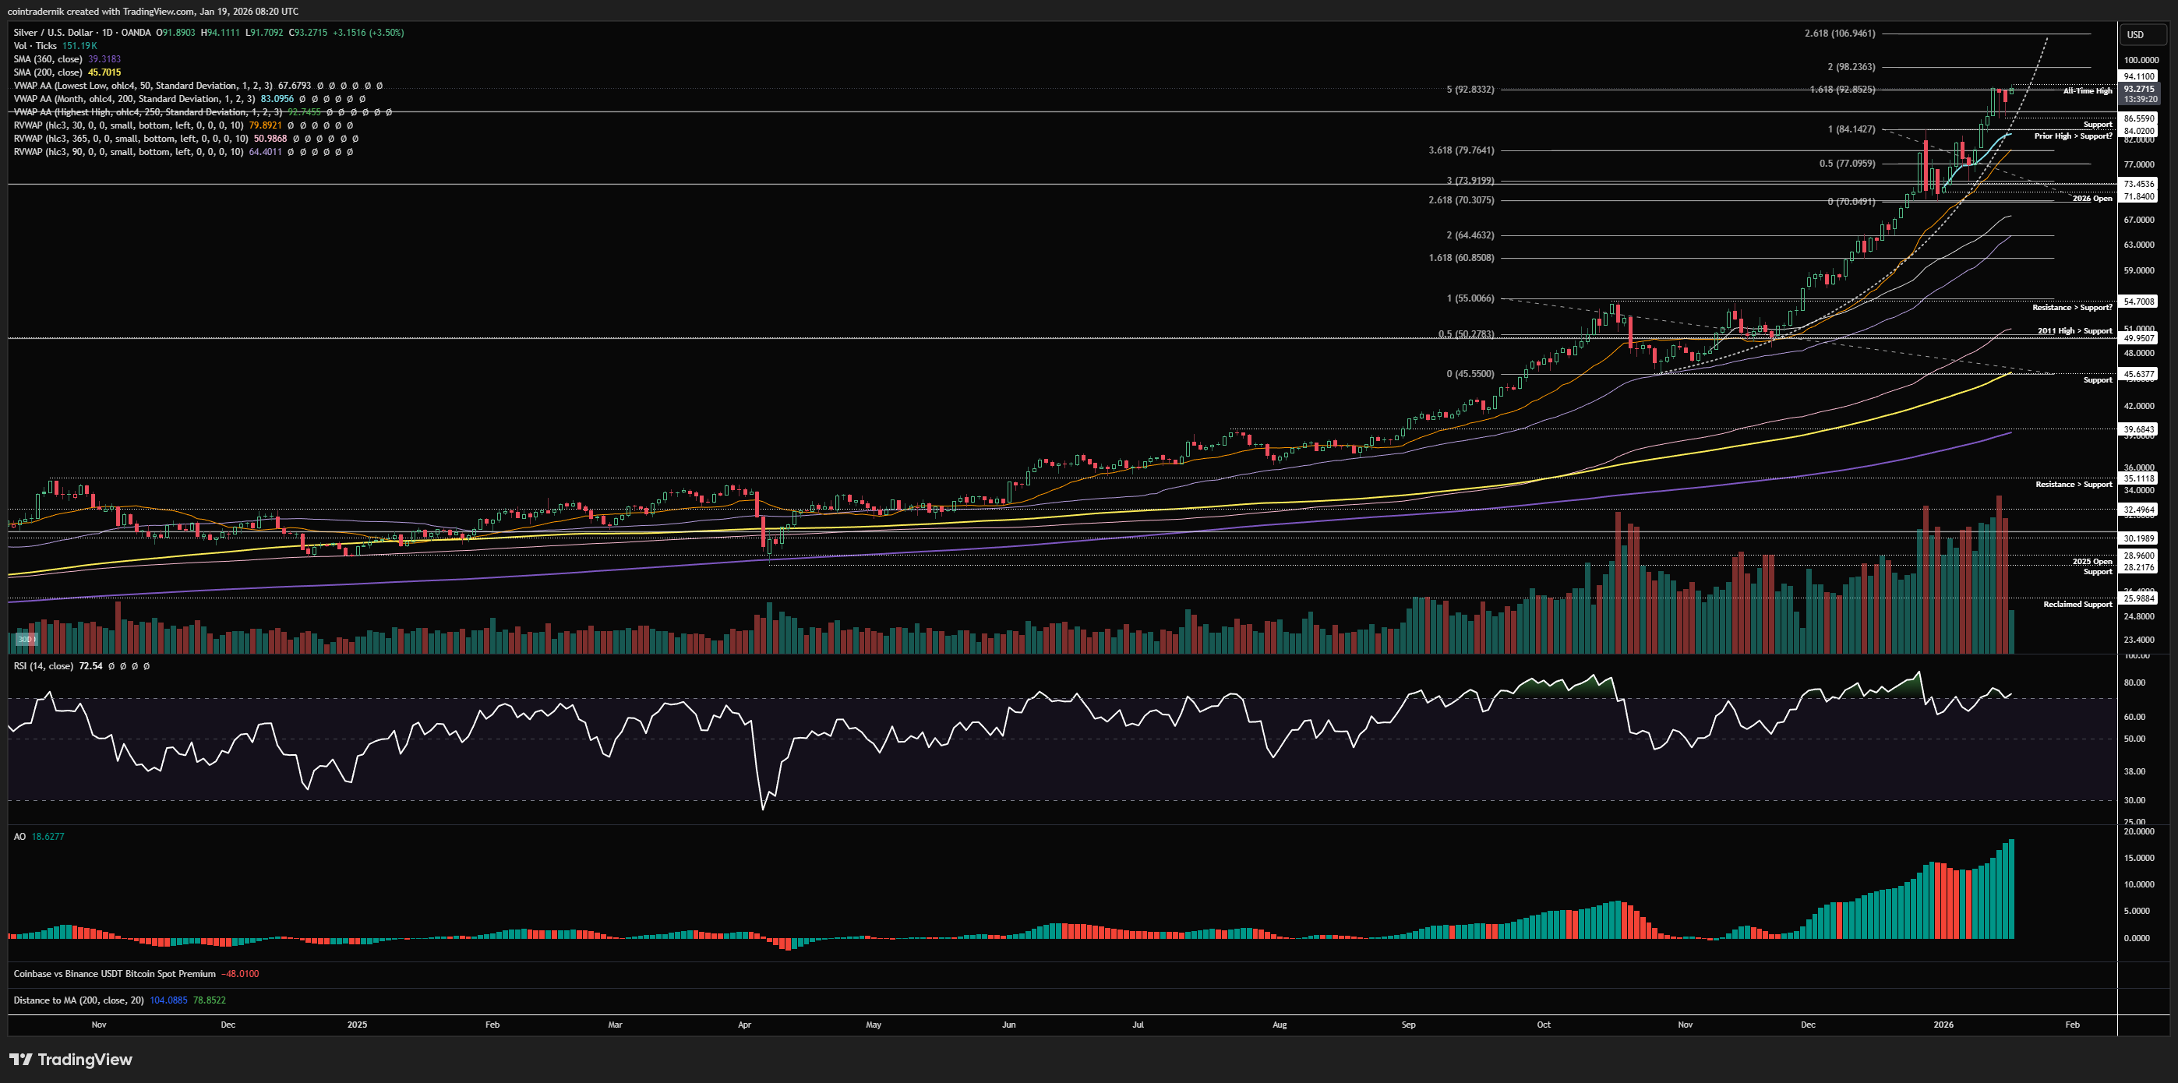Select the SMA (360, close) legend entry
Screen dimensions: 2178x1083
(48, 59)
